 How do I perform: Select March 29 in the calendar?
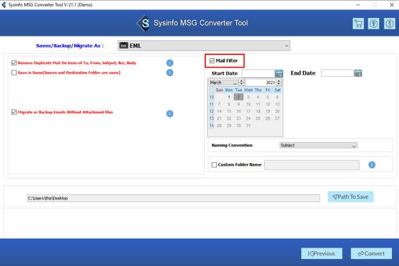229,125
